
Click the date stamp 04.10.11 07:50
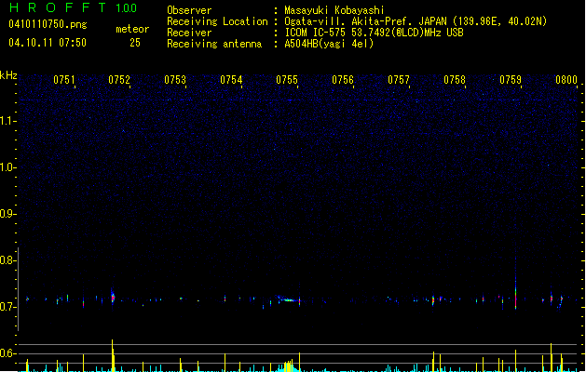coord(48,43)
